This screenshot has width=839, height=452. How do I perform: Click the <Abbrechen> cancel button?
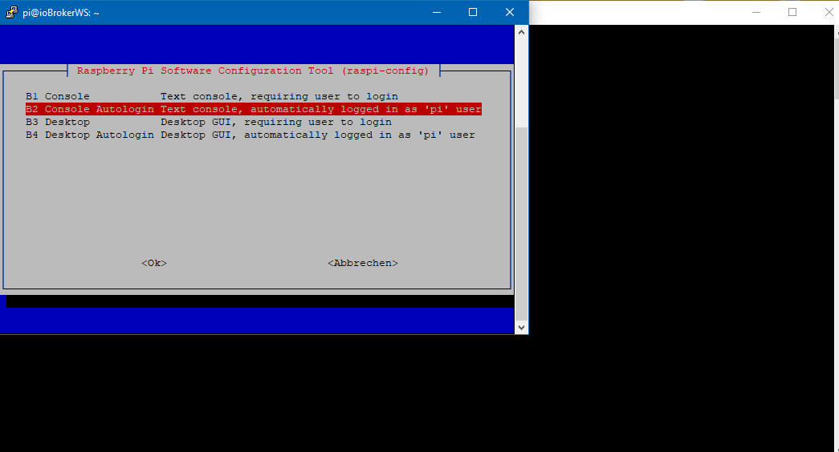[x=363, y=263]
